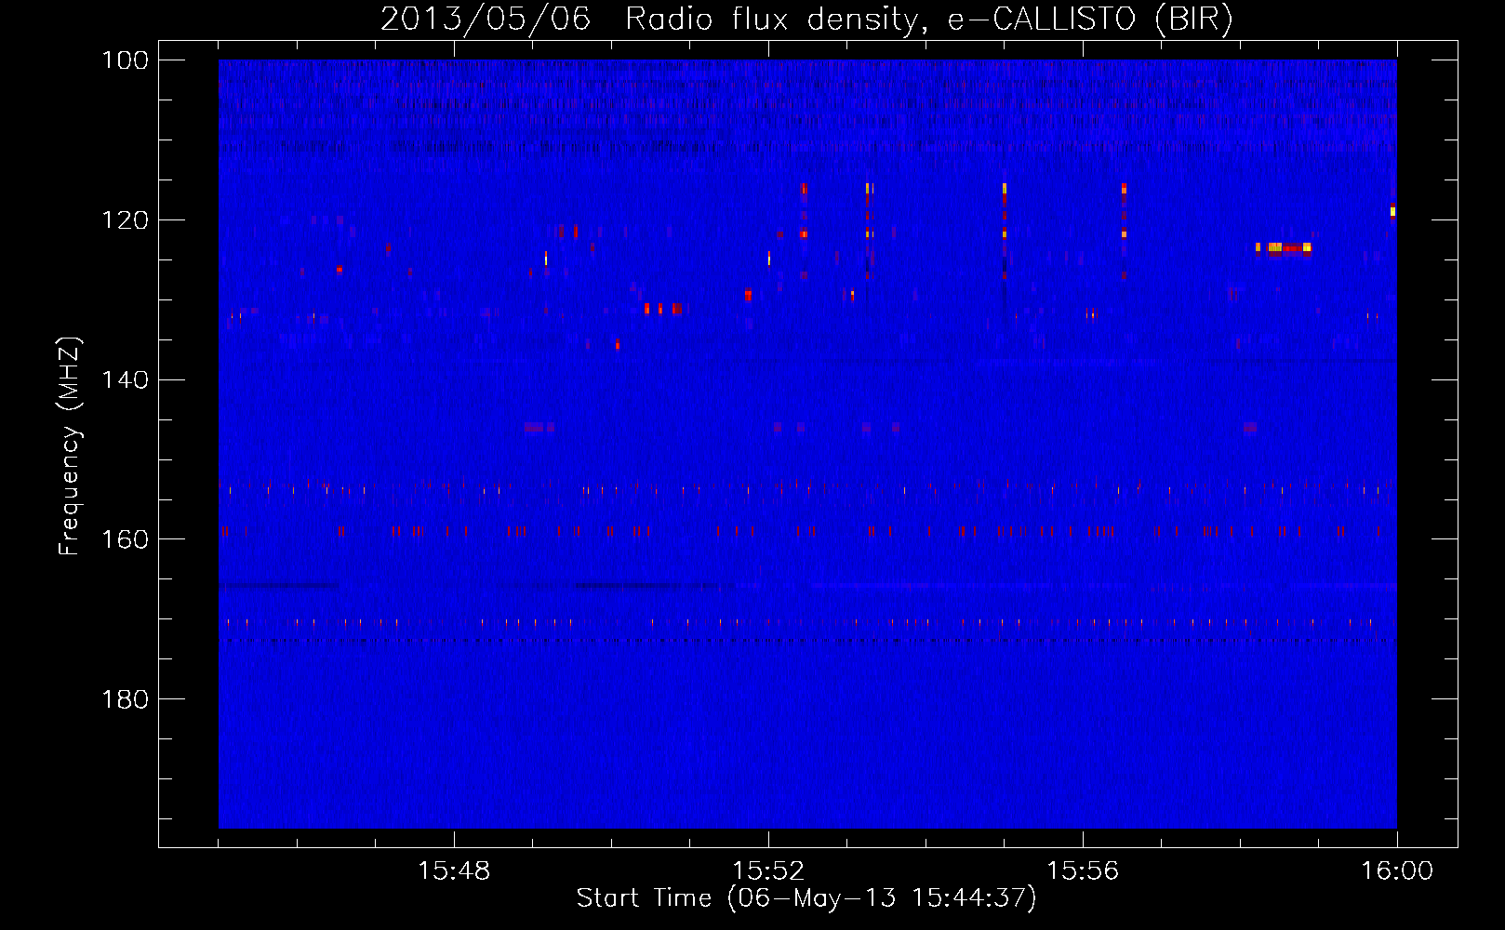The height and width of the screenshot is (930, 1505).
Task: Click the plot title '2013/05/06 Radio flux density'
Action: pos(649,20)
